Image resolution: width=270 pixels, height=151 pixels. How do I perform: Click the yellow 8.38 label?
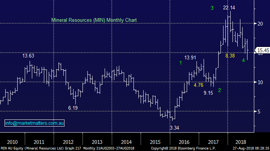coord(230,56)
